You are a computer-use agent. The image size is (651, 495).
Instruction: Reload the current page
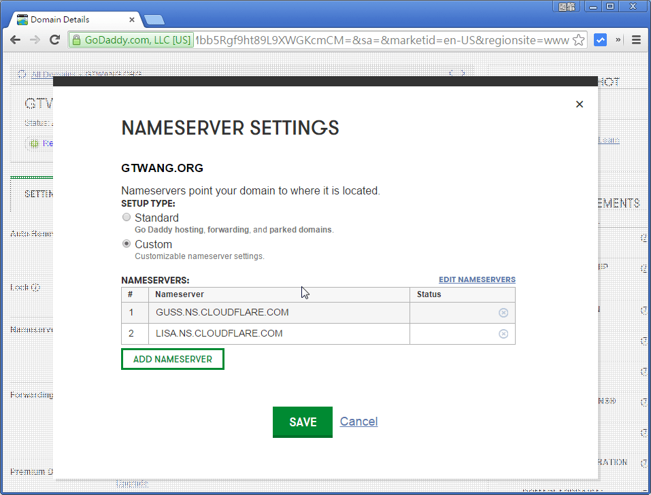[55, 39]
